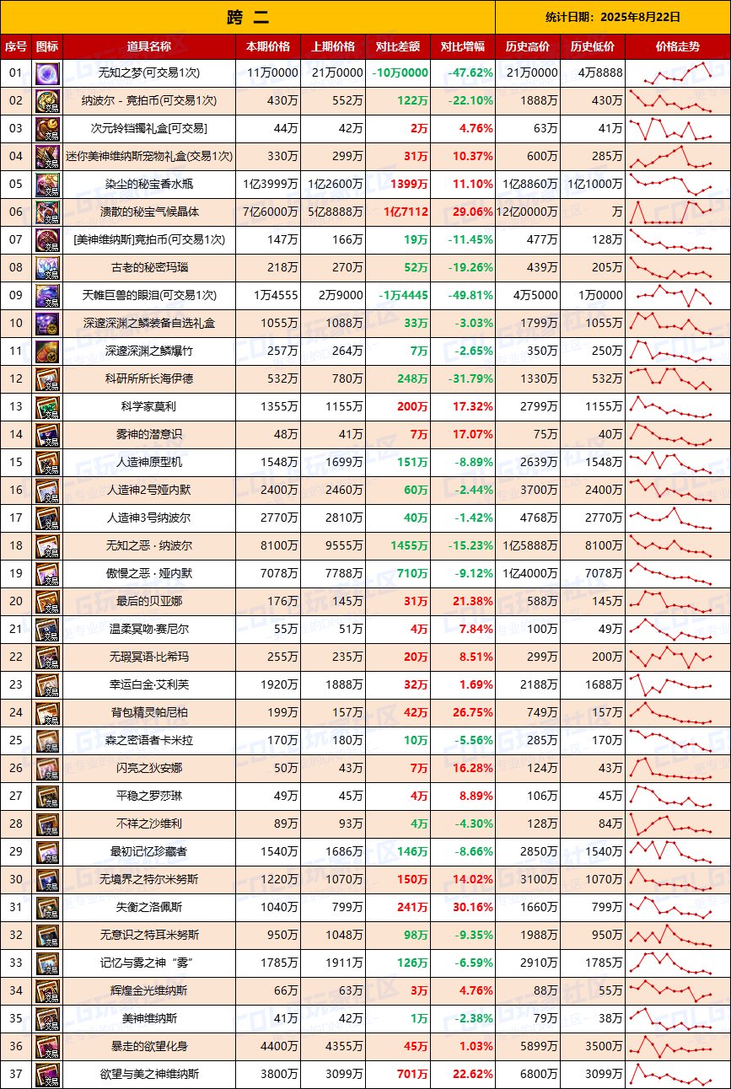Click the icon for 溃散的秘宝气候晶体

pyautogui.click(x=47, y=212)
